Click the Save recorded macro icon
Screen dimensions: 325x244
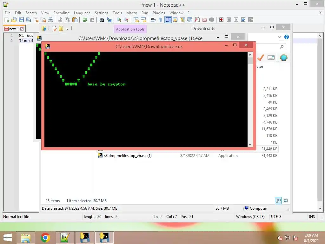point(251,20)
